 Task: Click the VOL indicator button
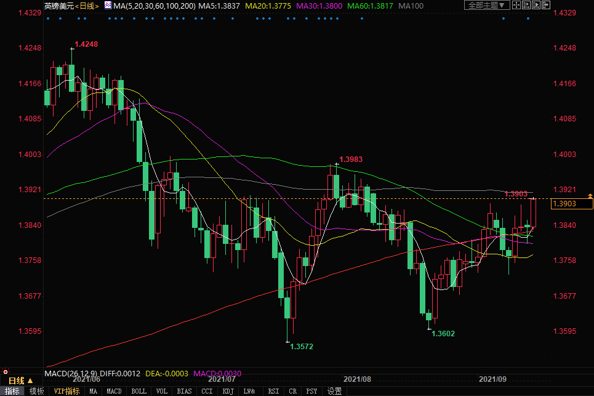163,391
